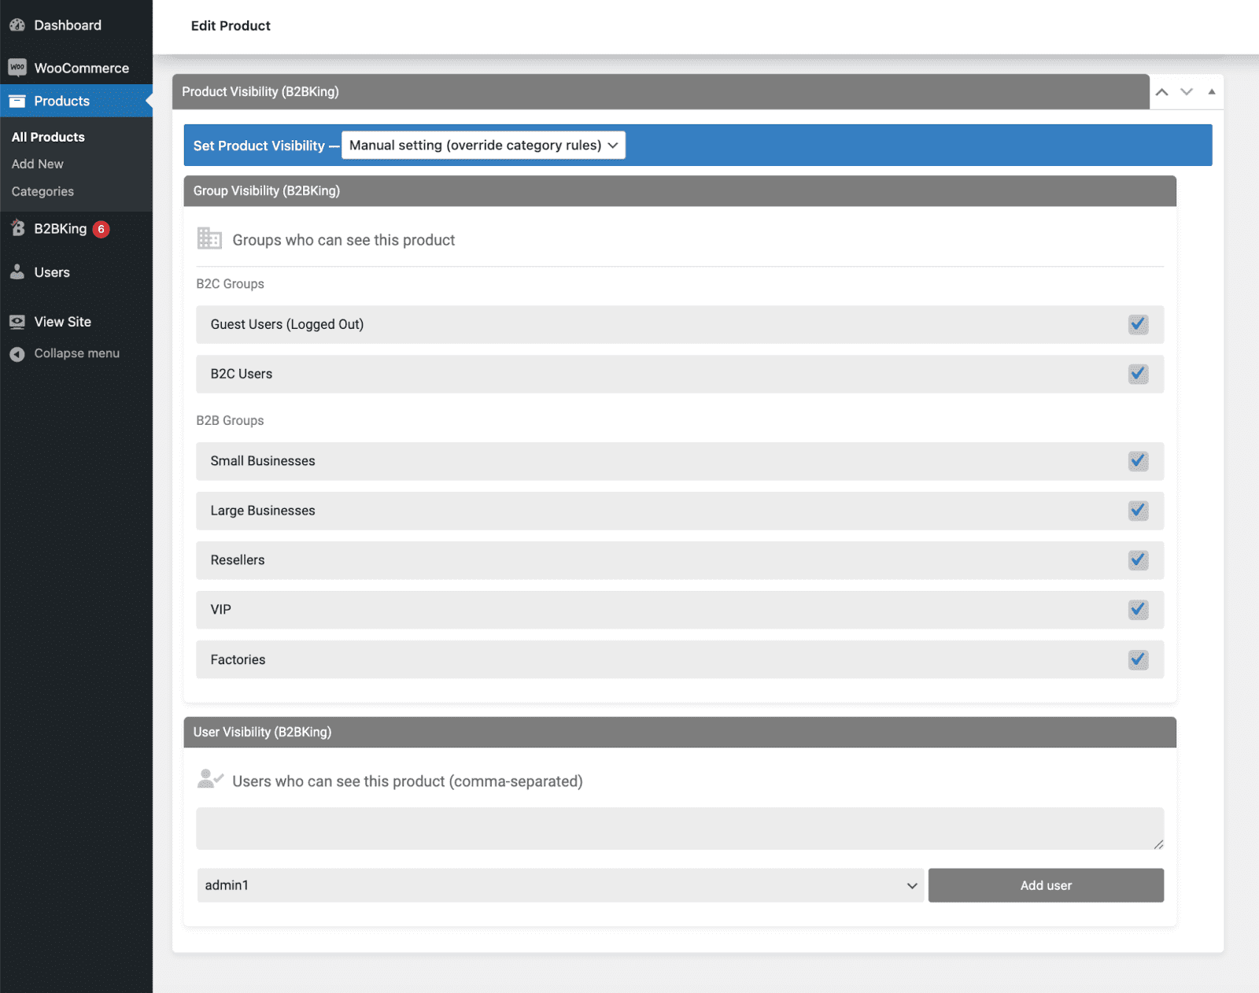Screen dimensions: 1259x993
Task: Click the Add user button
Action: click(1045, 885)
